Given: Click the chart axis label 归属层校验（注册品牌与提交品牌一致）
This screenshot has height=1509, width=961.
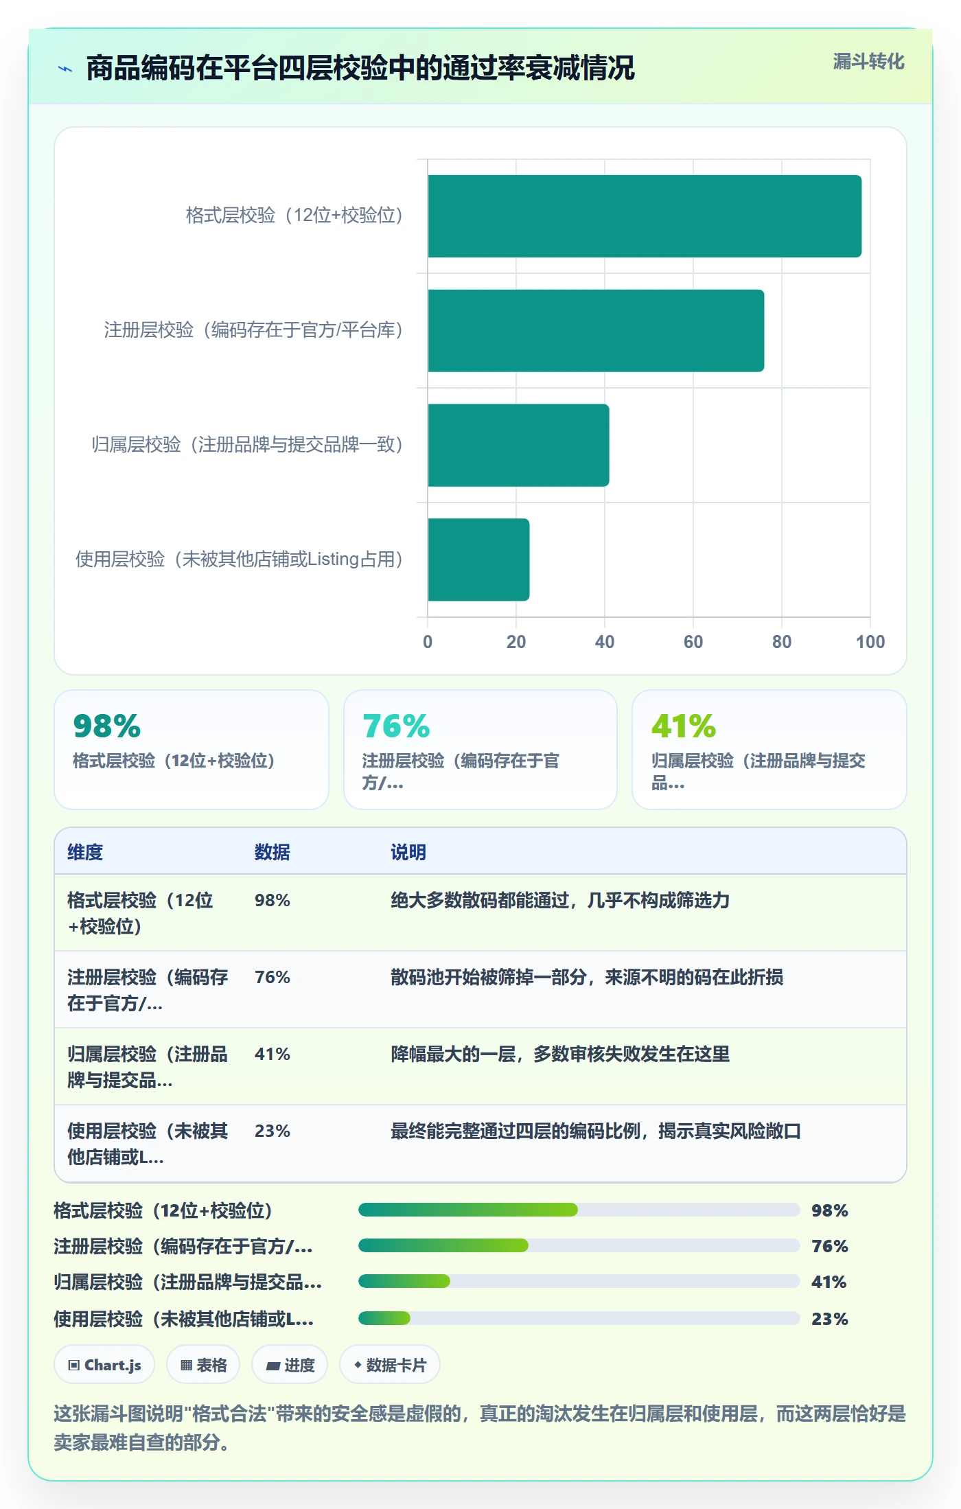Looking at the screenshot, I should tap(247, 445).
